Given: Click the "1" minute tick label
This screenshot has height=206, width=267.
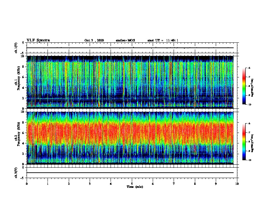Looking at the screenshot, I should (x=48, y=184).
